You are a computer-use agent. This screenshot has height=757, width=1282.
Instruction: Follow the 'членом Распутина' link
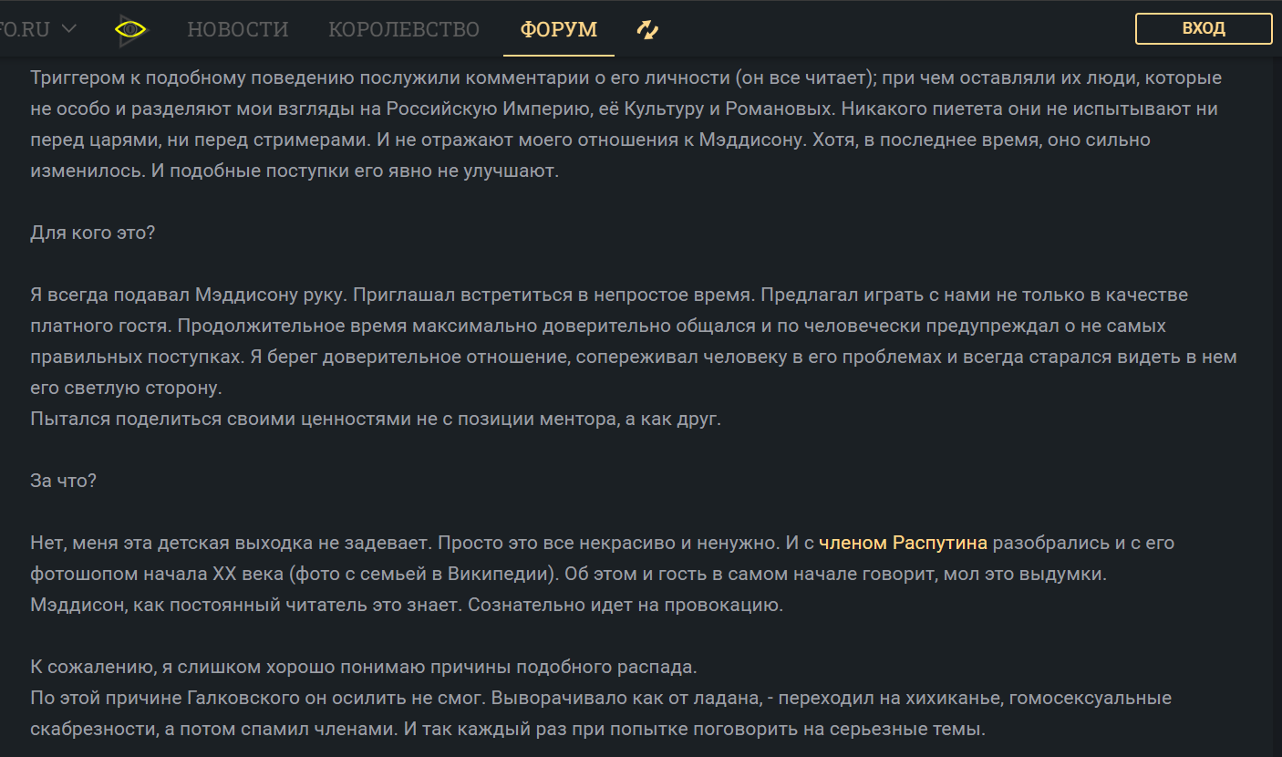(903, 543)
